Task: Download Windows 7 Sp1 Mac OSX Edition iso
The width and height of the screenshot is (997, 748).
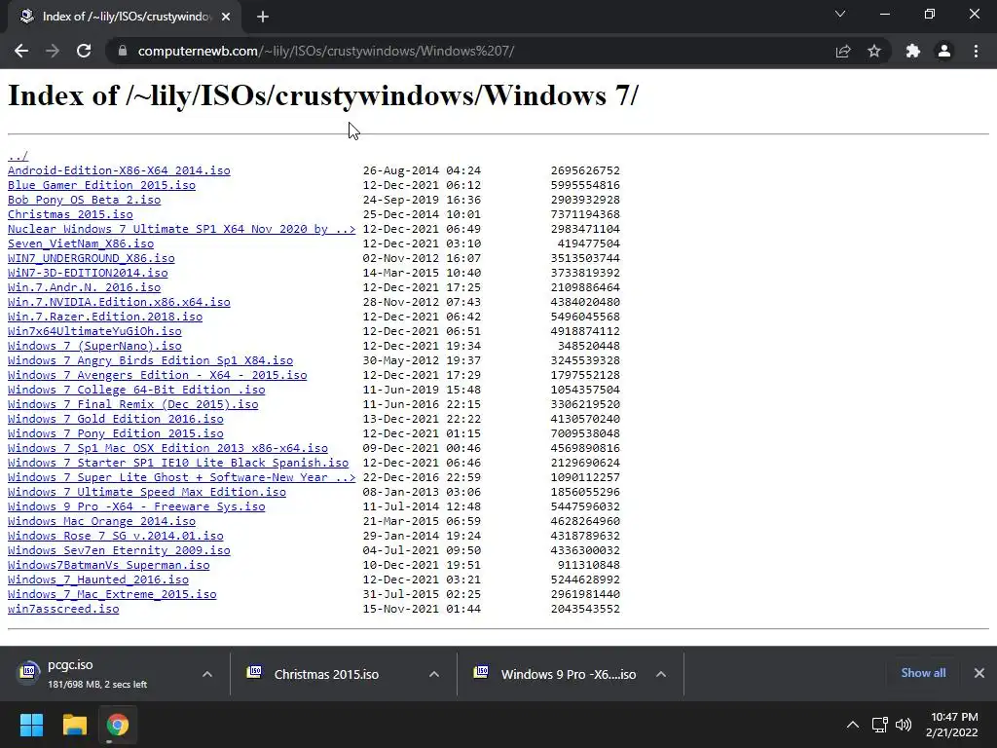Action: coord(167,448)
